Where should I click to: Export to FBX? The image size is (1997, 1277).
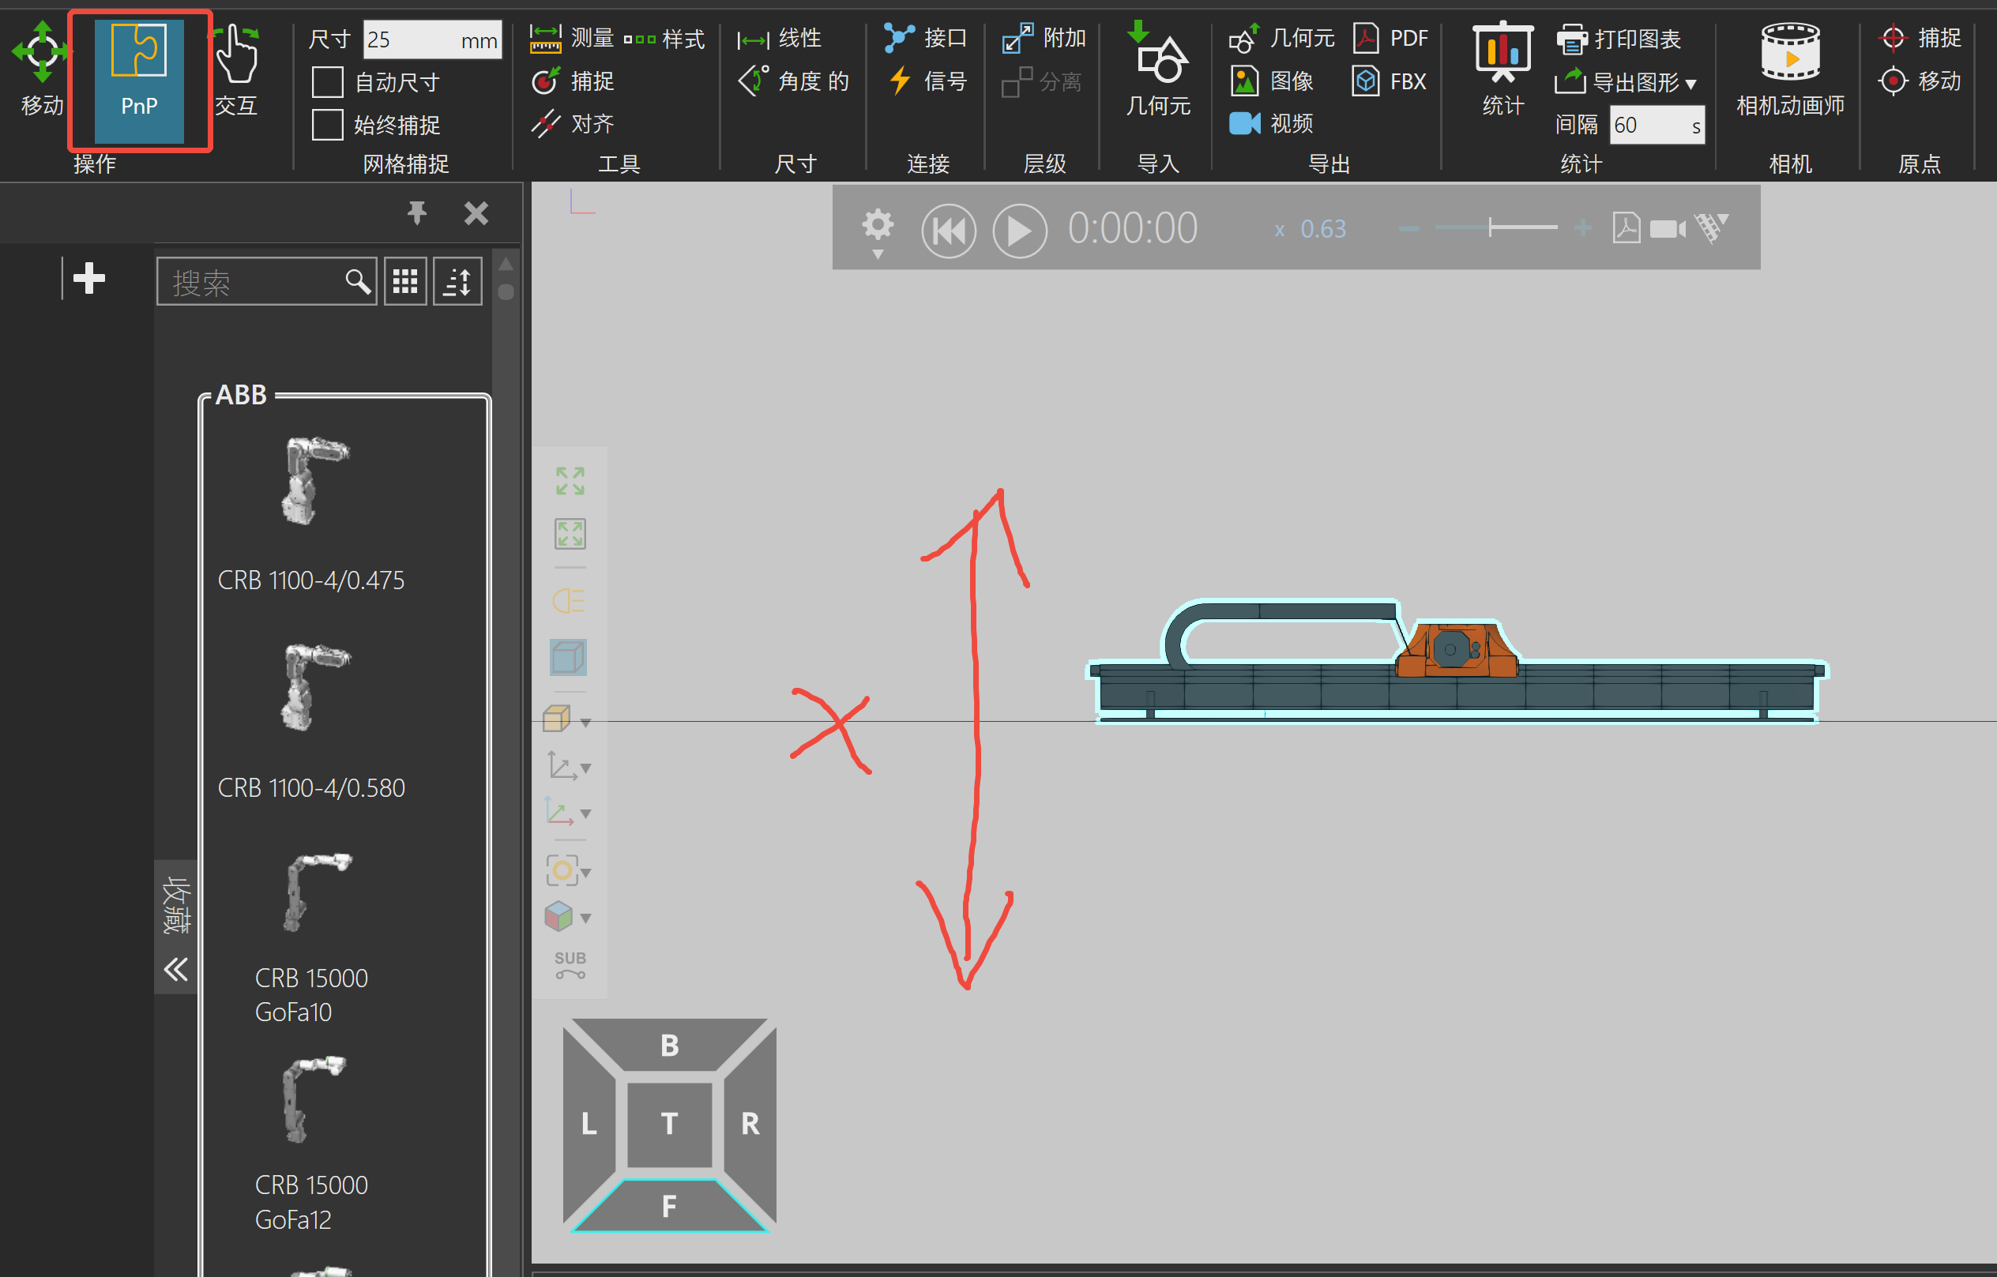pyautogui.click(x=1389, y=81)
